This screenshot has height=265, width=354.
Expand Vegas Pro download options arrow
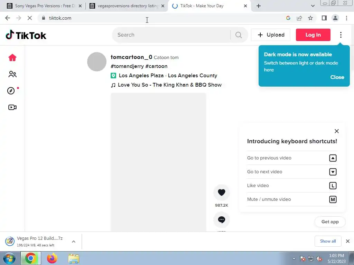74,242
